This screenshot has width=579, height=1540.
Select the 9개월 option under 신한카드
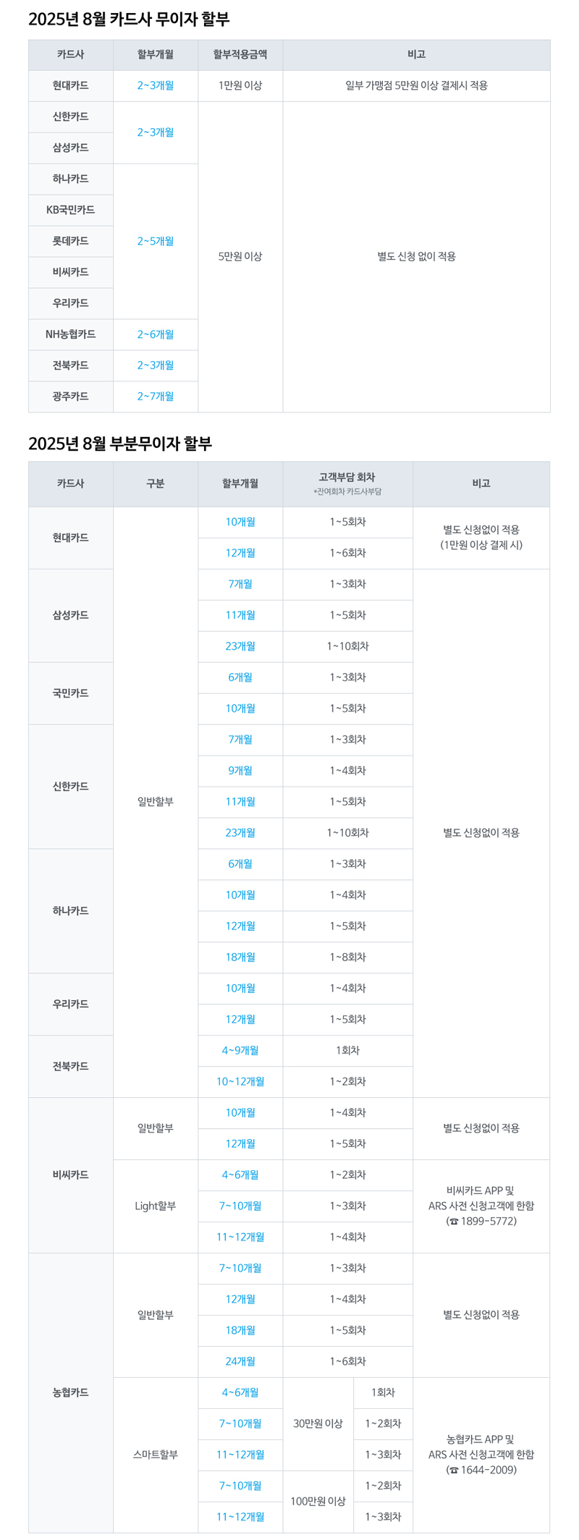pyautogui.click(x=240, y=771)
